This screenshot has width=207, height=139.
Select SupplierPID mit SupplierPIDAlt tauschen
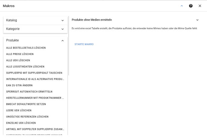pos(34,73)
